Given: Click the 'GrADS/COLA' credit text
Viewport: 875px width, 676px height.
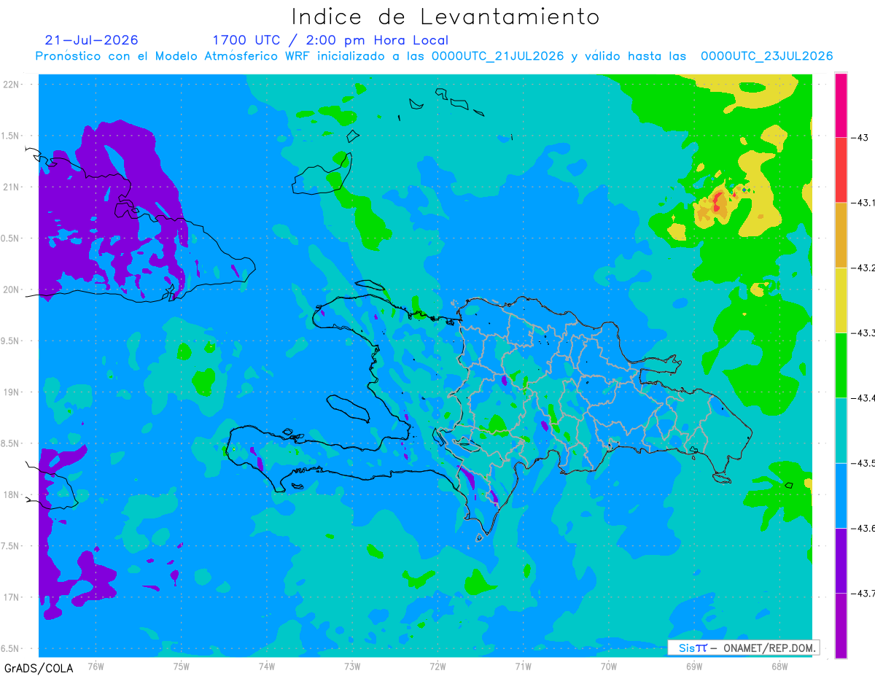Looking at the screenshot, I should pos(38,668).
